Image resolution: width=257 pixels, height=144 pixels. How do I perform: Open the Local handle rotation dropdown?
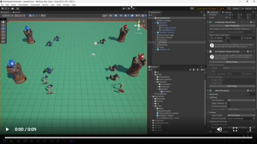click(20, 16)
